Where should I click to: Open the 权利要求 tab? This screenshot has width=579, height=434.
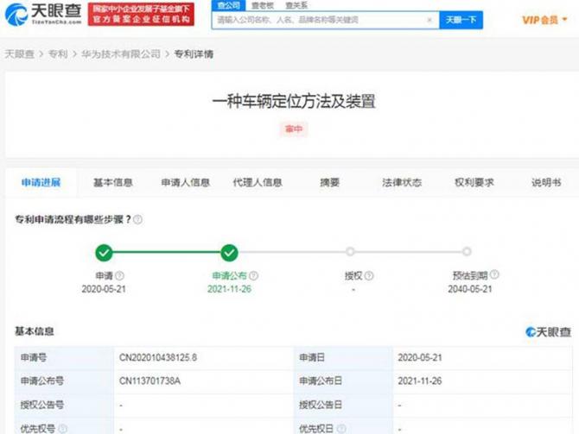tap(474, 183)
